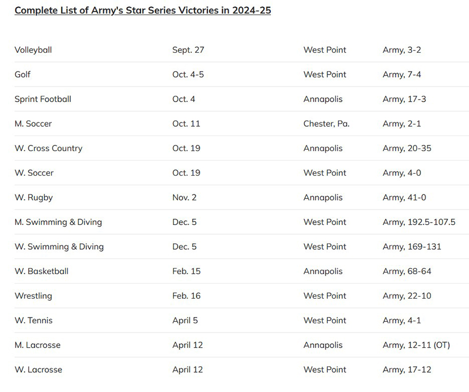Image resolution: width=469 pixels, height=392 pixels.
Task: Click the Army, 12-11 (OT) result
Action: [x=416, y=345]
